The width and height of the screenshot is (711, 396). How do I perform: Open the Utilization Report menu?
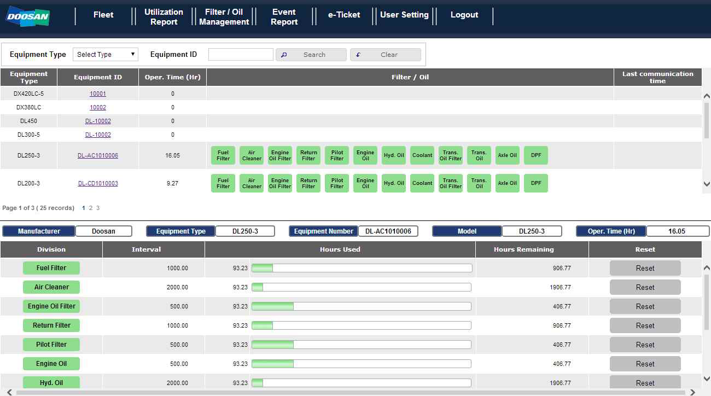point(164,17)
